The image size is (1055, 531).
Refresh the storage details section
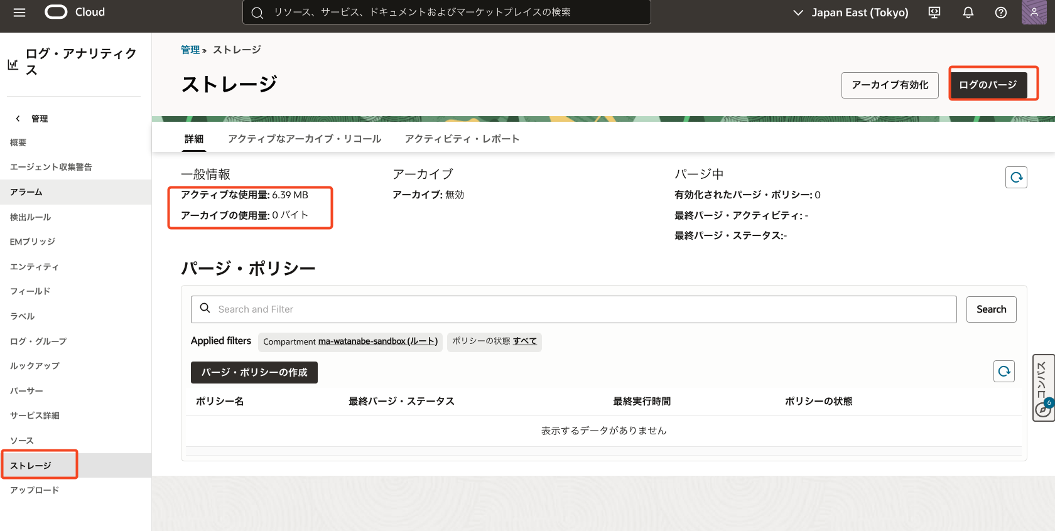pyautogui.click(x=1016, y=178)
